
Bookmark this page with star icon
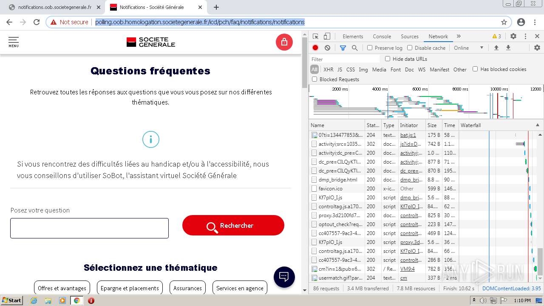(x=504, y=22)
